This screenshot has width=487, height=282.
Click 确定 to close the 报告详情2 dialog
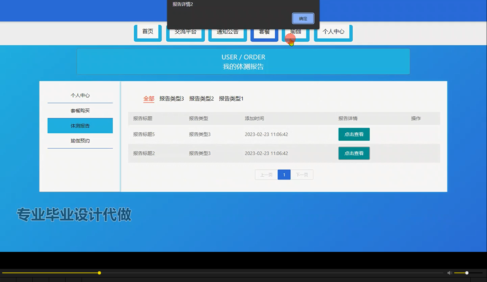point(303,18)
